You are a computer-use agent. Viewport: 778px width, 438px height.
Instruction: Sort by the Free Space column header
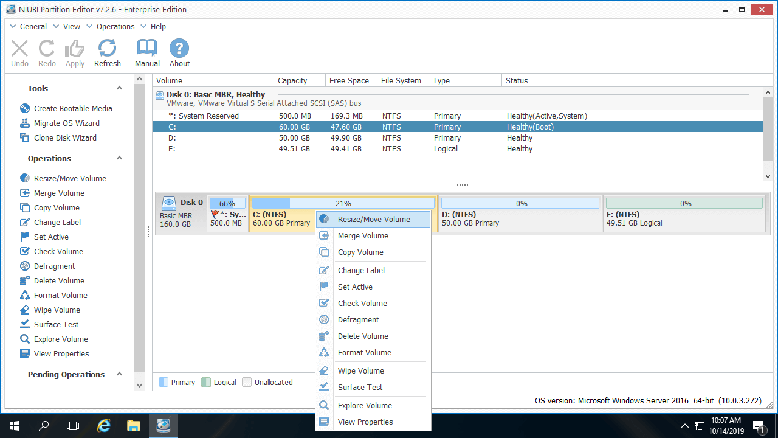pos(349,80)
